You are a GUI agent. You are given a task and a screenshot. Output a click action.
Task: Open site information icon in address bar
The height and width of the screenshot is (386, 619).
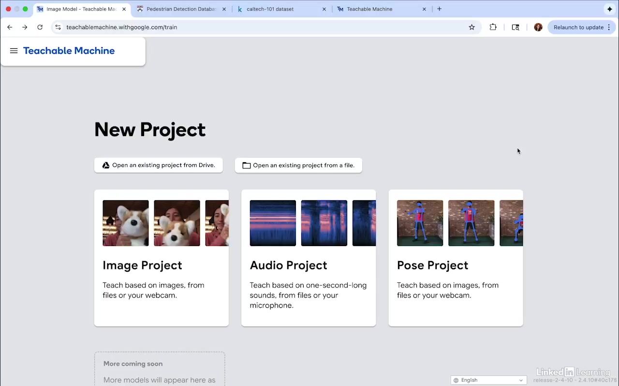click(x=58, y=28)
